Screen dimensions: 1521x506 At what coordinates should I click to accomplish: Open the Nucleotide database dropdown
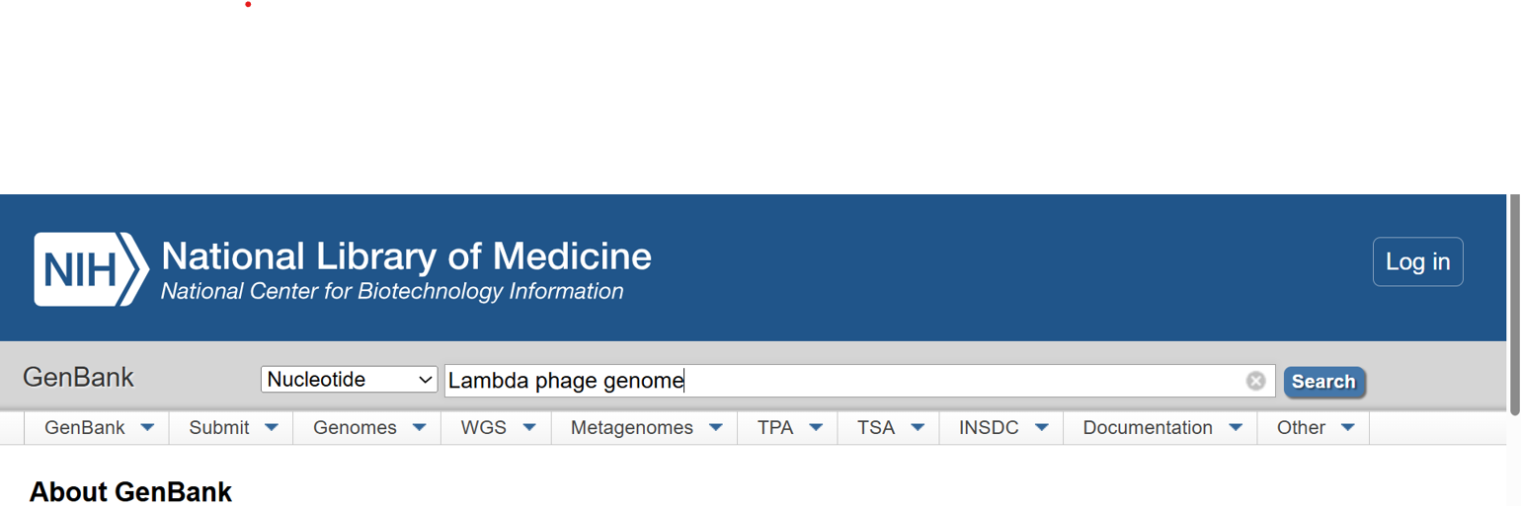click(349, 380)
